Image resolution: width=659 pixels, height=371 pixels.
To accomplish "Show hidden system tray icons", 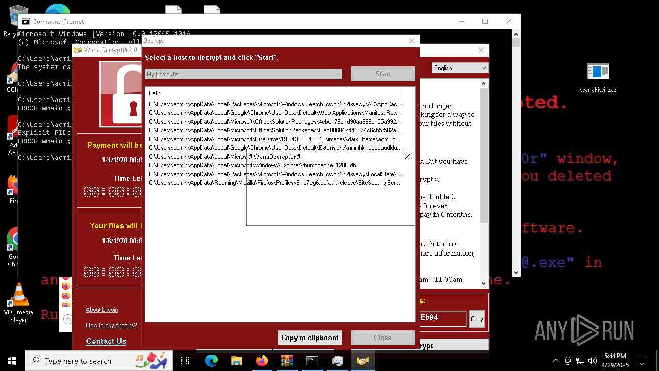I will pos(555,361).
